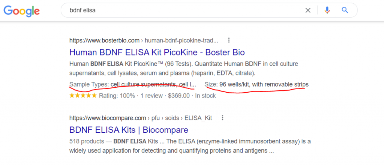Clear the search box with the X icon
This screenshot has height=165, width=384.
[x=308, y=10]
